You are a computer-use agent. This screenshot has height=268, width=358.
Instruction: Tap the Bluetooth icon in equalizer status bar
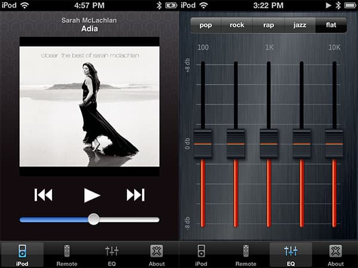click(338, 5)
